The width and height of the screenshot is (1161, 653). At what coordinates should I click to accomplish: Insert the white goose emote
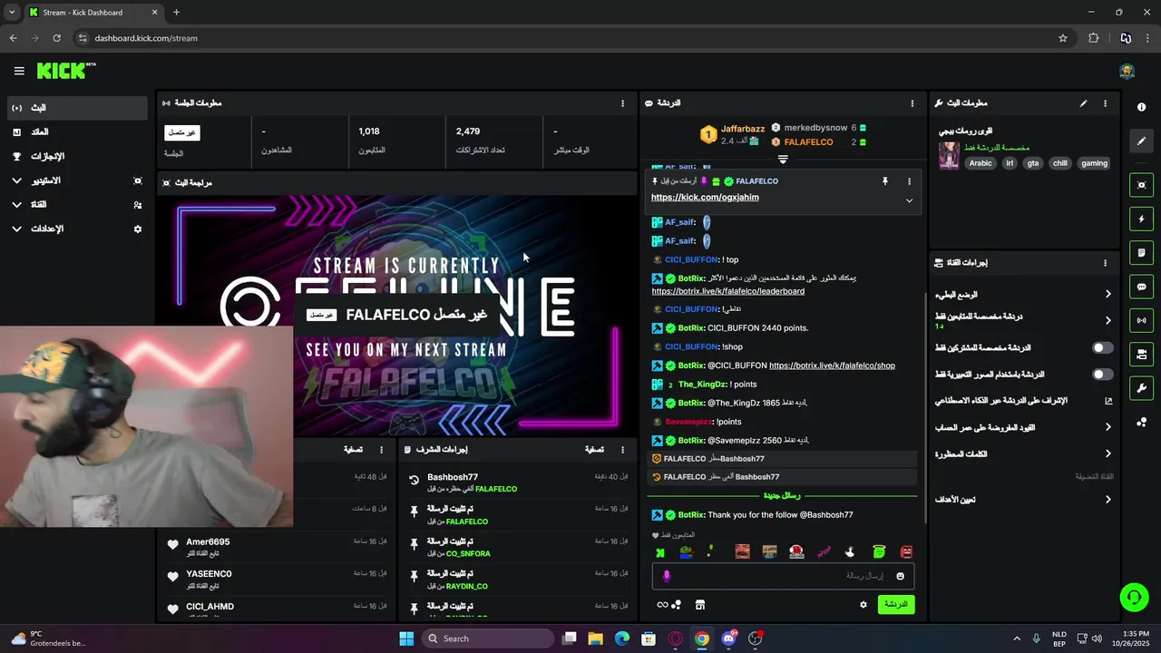pos(850,551)
